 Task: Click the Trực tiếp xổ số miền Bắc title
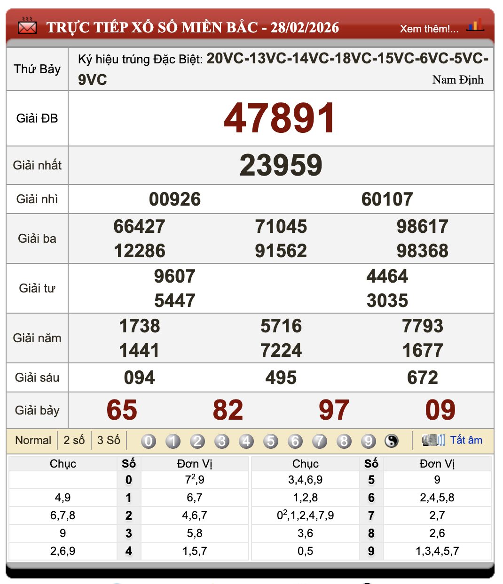[x=193, y=27]
